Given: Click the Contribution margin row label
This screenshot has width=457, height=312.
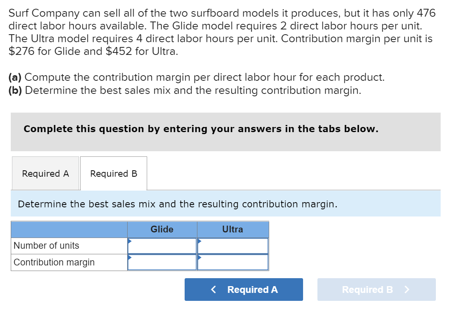Looking at the screenshot, I should pyautogui.click(x=54, y=262).
